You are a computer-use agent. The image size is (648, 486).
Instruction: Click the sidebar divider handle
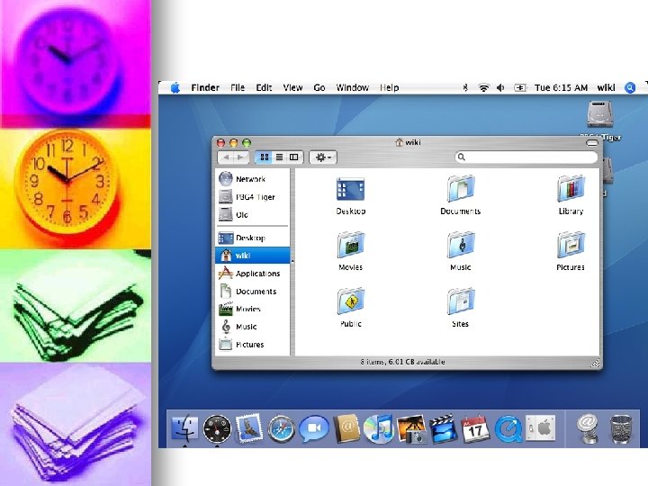(x=292, y=262)
